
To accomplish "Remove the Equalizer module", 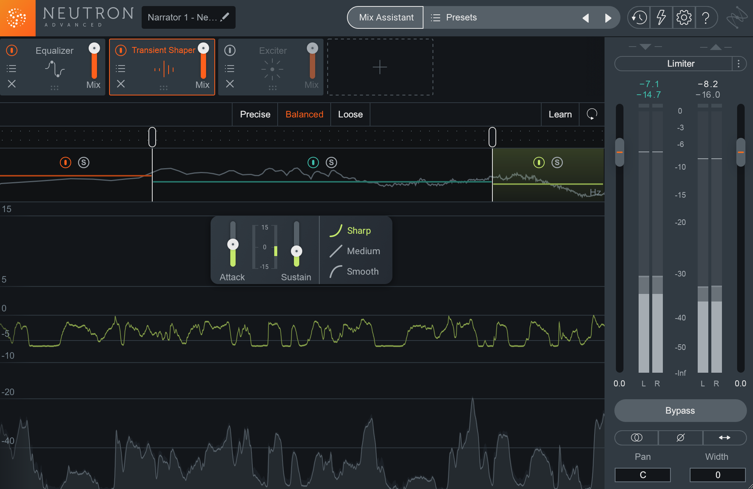I will tap(12, 84).
